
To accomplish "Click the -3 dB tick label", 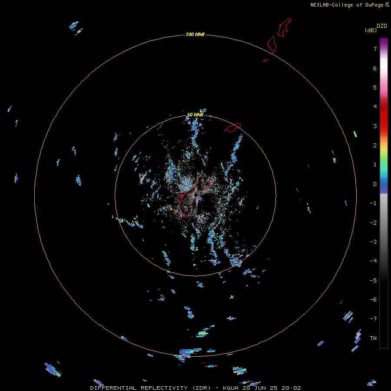I will (373, 242).
